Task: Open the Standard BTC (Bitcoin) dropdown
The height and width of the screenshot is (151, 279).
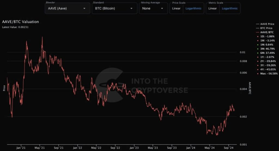Action: tap(114, 8)
